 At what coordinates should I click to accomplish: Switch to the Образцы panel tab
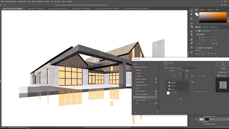click(202, 10)
